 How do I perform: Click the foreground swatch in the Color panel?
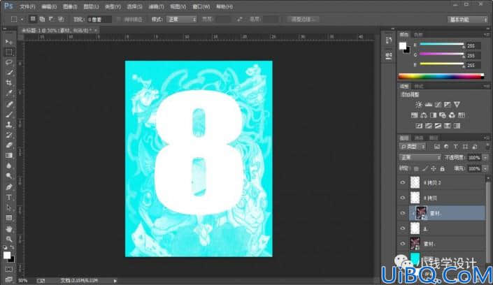coord(403,46)
